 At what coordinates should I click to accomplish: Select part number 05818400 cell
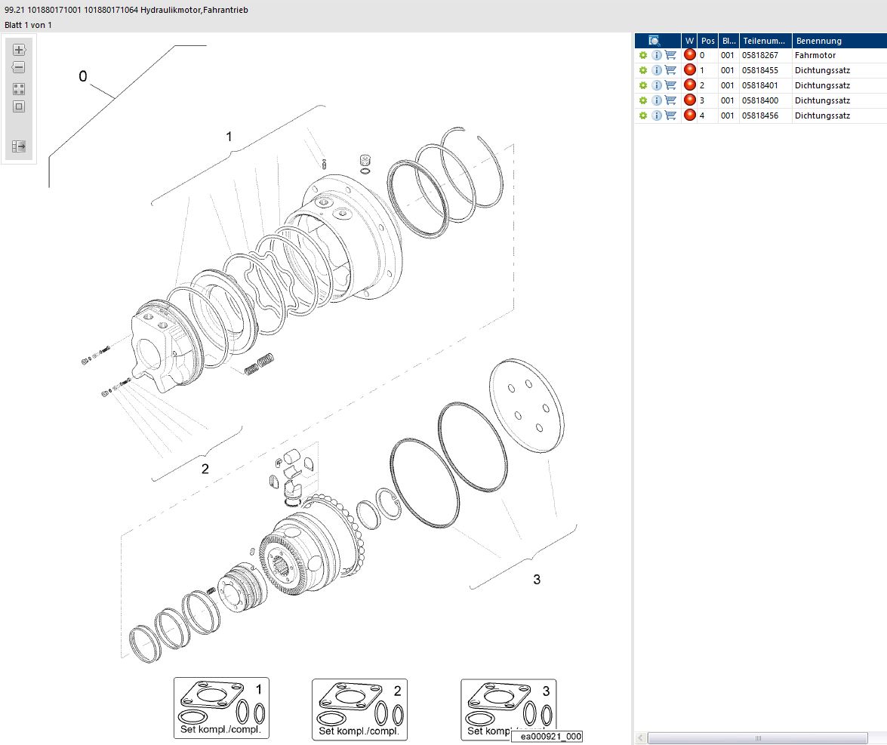click(765, 100)
